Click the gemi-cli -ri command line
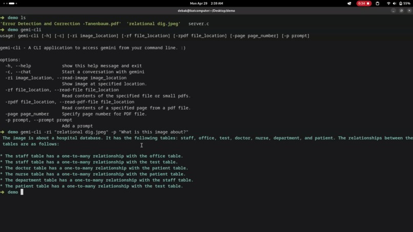The width and height of the screenshot is (413, 232). click(x=94, y=132)
